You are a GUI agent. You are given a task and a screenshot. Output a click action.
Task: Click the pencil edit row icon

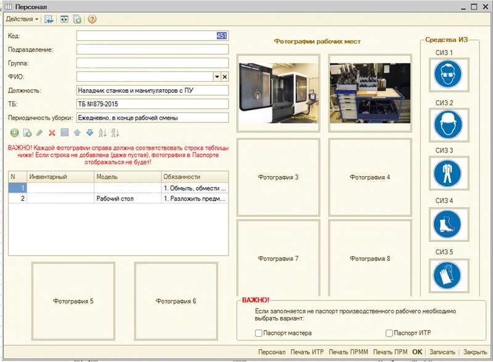(x=39, y=132)
